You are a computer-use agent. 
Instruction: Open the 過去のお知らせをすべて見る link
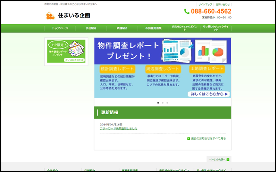click(208, 138)
